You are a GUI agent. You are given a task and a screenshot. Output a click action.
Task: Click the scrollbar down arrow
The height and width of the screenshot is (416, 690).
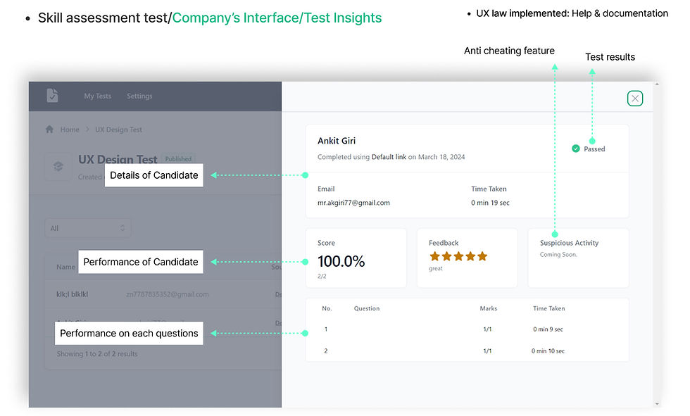click(657, 403)
